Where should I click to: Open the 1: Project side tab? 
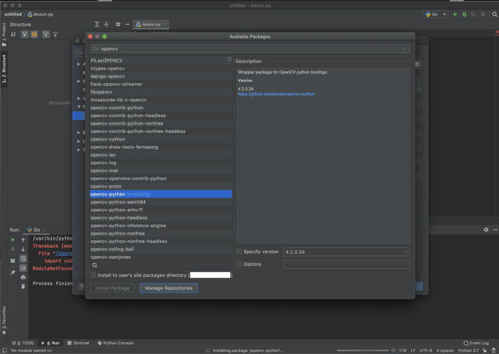(x=4, y=34)
